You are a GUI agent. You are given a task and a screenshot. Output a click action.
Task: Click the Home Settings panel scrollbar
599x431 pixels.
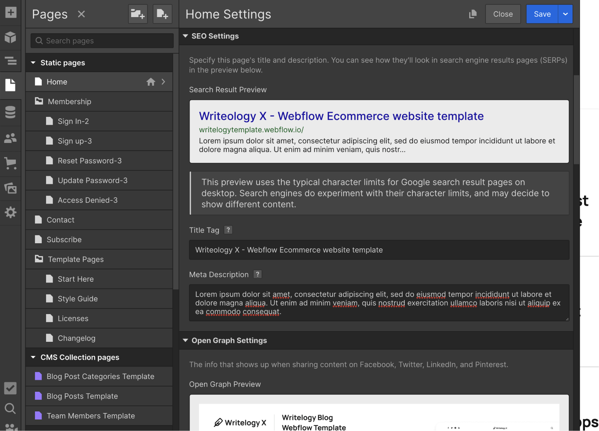(576, 119)
